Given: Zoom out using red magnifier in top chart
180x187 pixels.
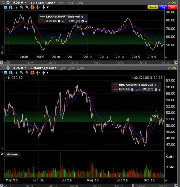Looking at the screenshot, I should click(27, 7).
